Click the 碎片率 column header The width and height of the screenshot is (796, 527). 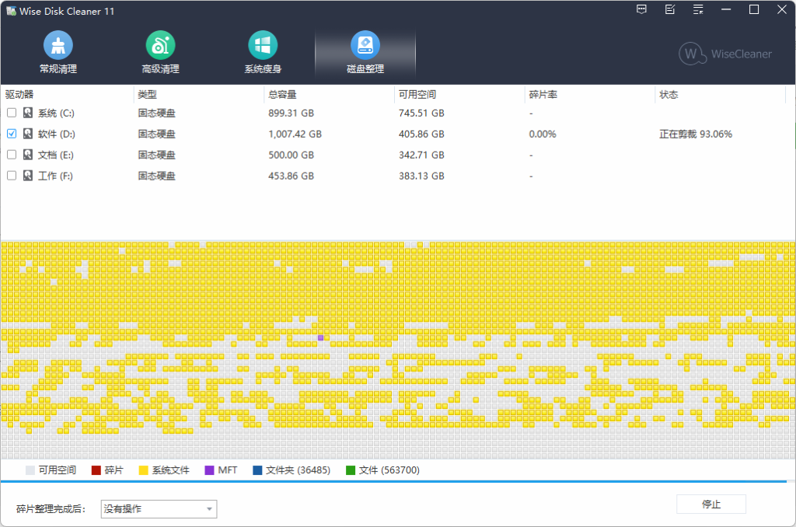pos(543,95)
